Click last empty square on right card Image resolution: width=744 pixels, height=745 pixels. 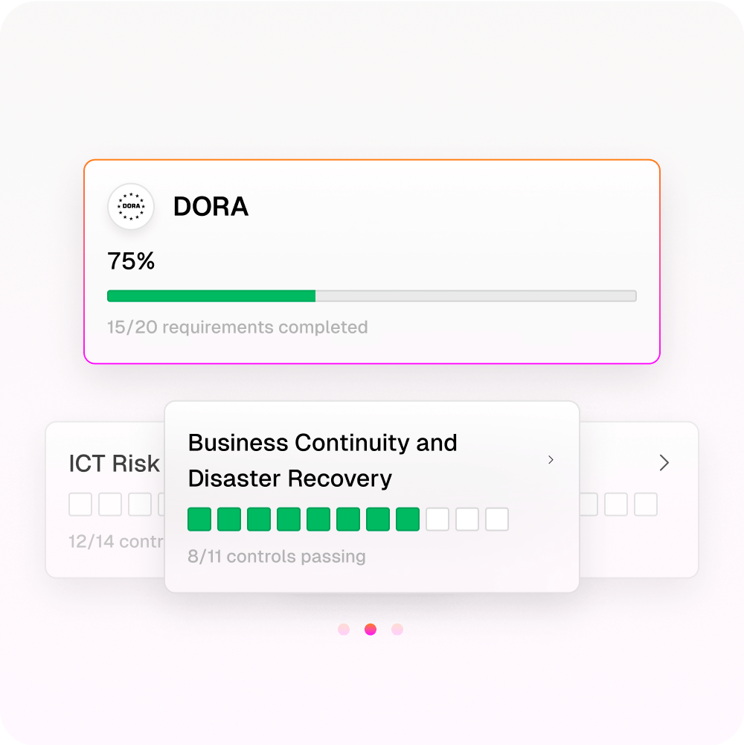[x=646, y=504]
